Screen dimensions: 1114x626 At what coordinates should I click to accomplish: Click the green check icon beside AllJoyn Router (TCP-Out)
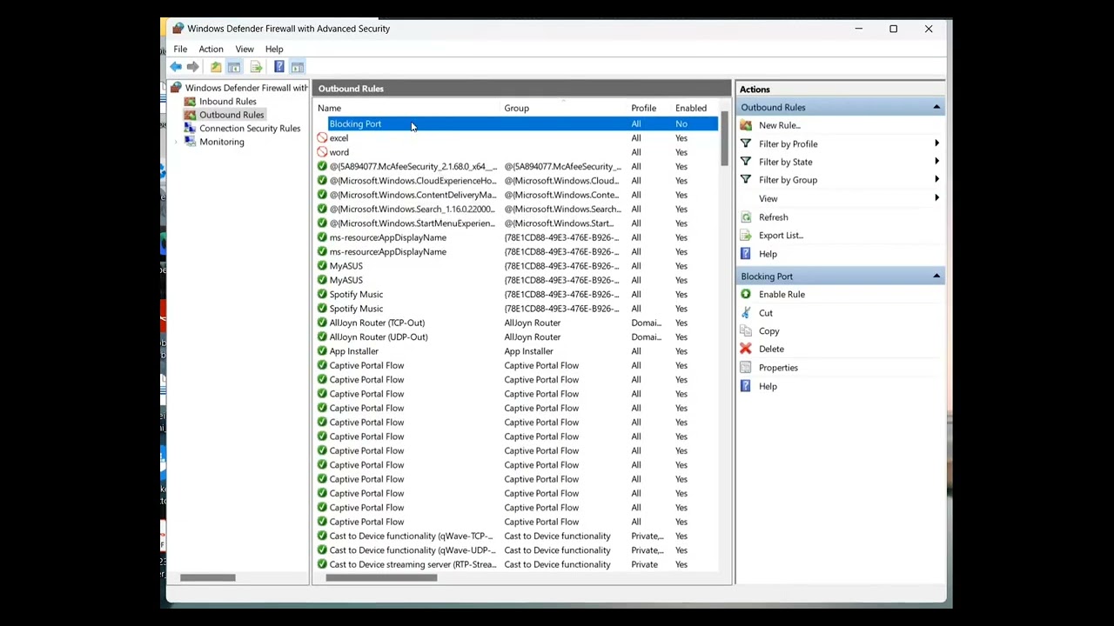coord(322,323)
